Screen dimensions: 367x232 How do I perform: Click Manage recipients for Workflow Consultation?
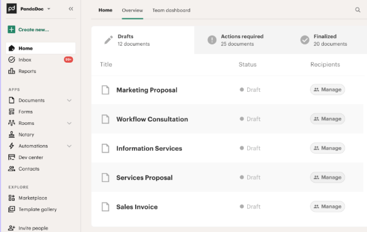tap(328, 119)
